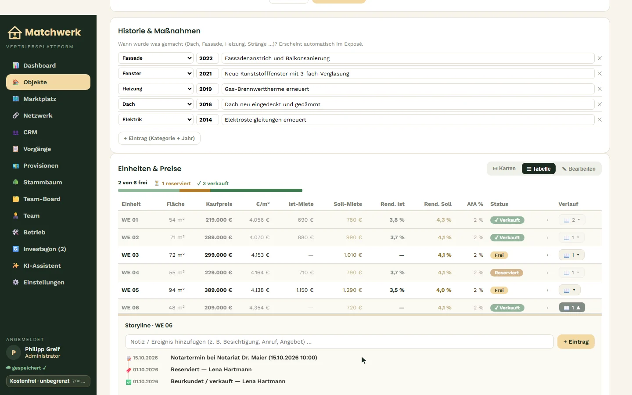The height and width of the screenshot is (395, 632).
Task: Open the Philipp Greif user profile
Action: [33, 352]
